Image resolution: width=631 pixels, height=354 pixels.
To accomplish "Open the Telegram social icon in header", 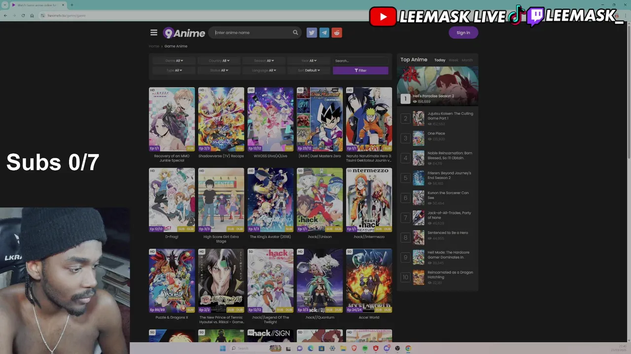I will click(324, 32).
